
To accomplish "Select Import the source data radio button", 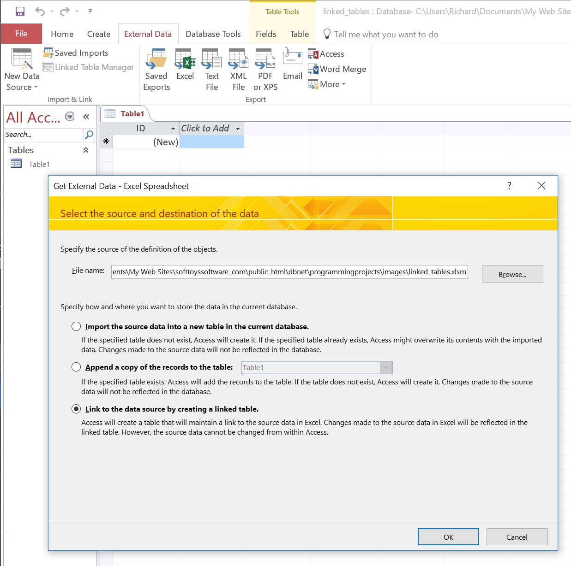I will (x=76, y=326).
